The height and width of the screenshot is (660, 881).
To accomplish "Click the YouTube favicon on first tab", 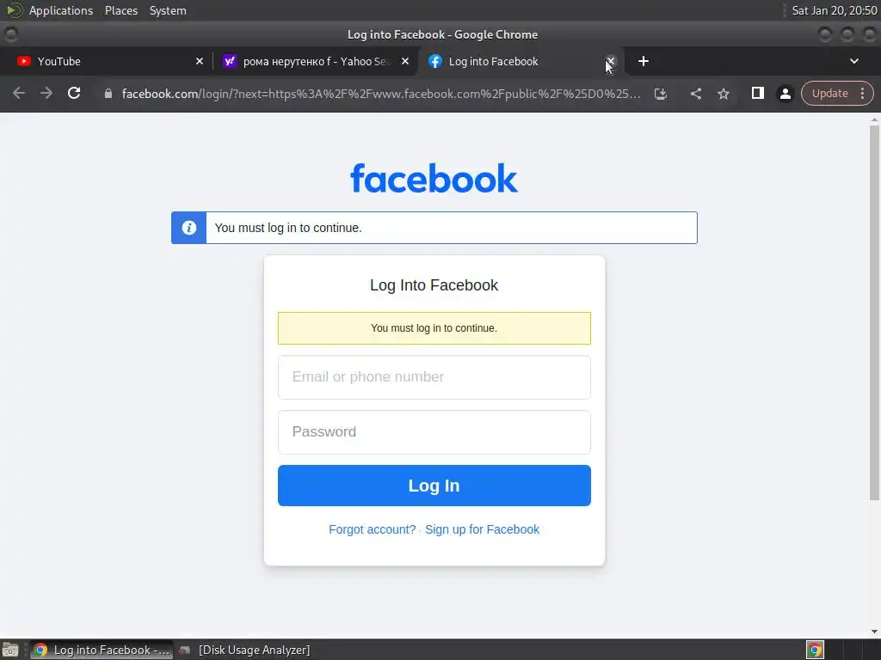I will (x=23, y=61).
